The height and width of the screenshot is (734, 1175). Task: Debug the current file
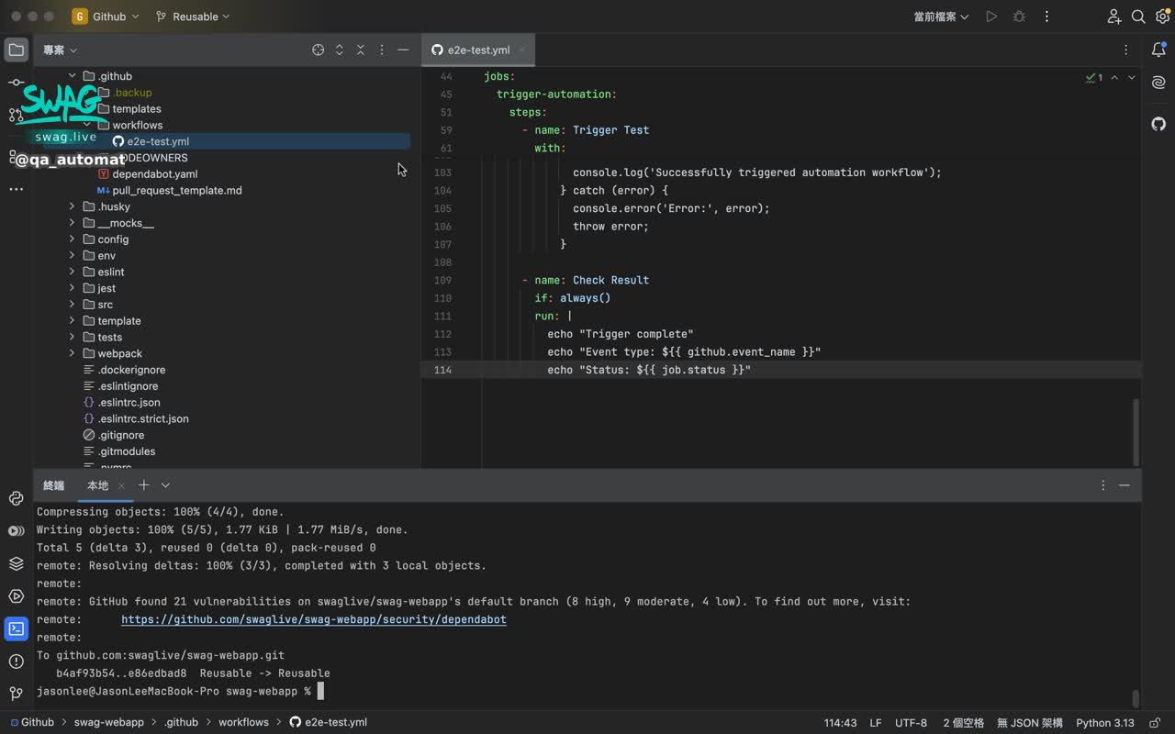(x=1019, y=17)
